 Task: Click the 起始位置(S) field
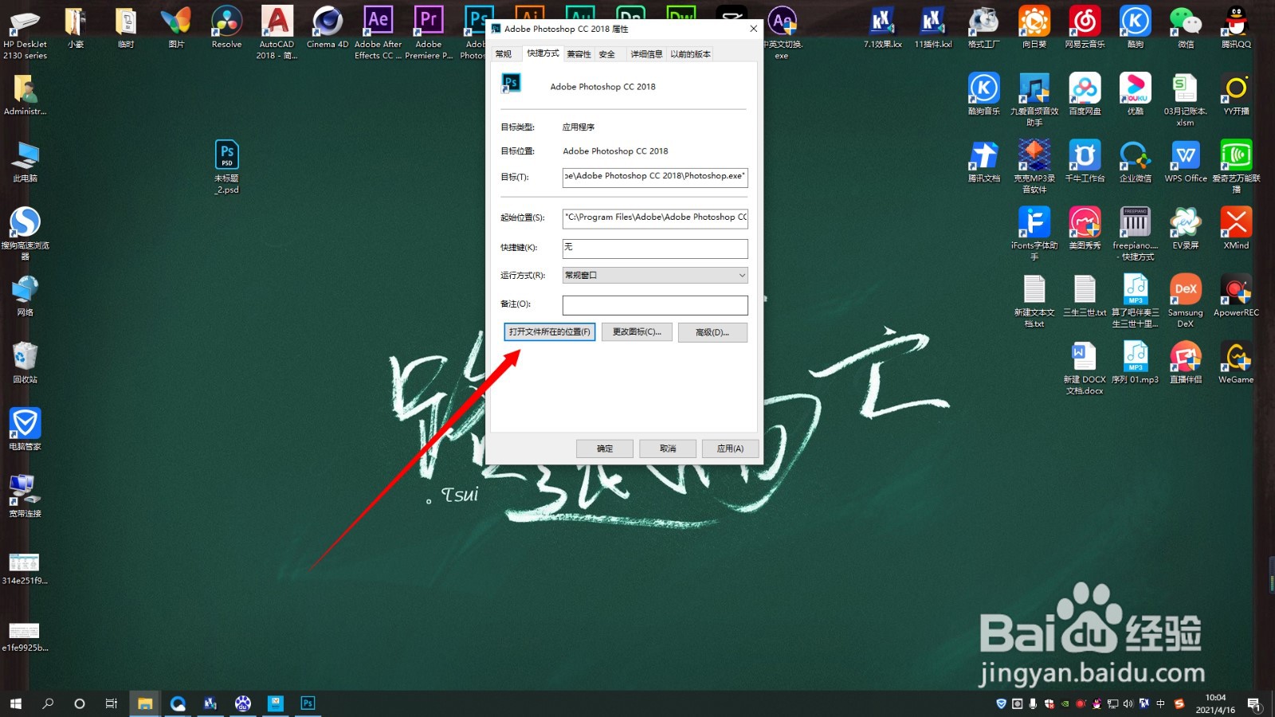[655, 217]
